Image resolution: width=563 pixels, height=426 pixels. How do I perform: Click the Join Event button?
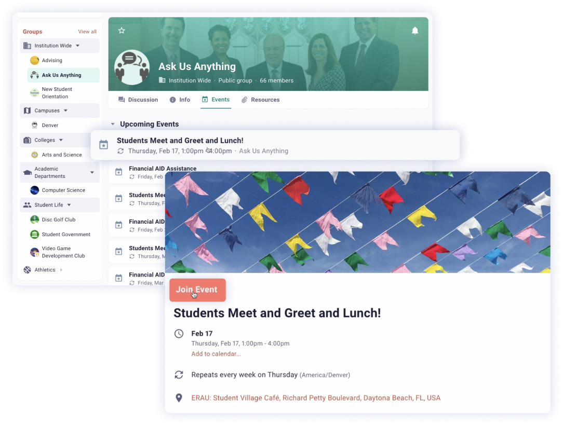click(197, 290)
